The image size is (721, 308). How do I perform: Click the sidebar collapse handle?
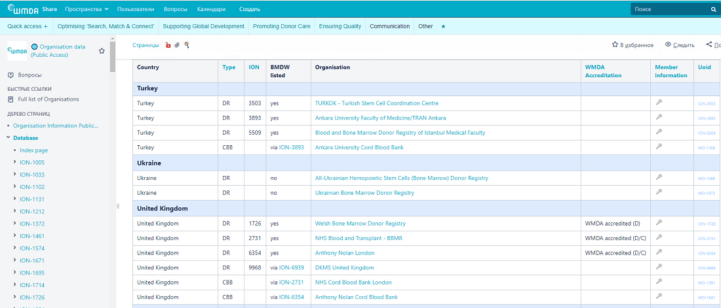click(x=118, y=206)
